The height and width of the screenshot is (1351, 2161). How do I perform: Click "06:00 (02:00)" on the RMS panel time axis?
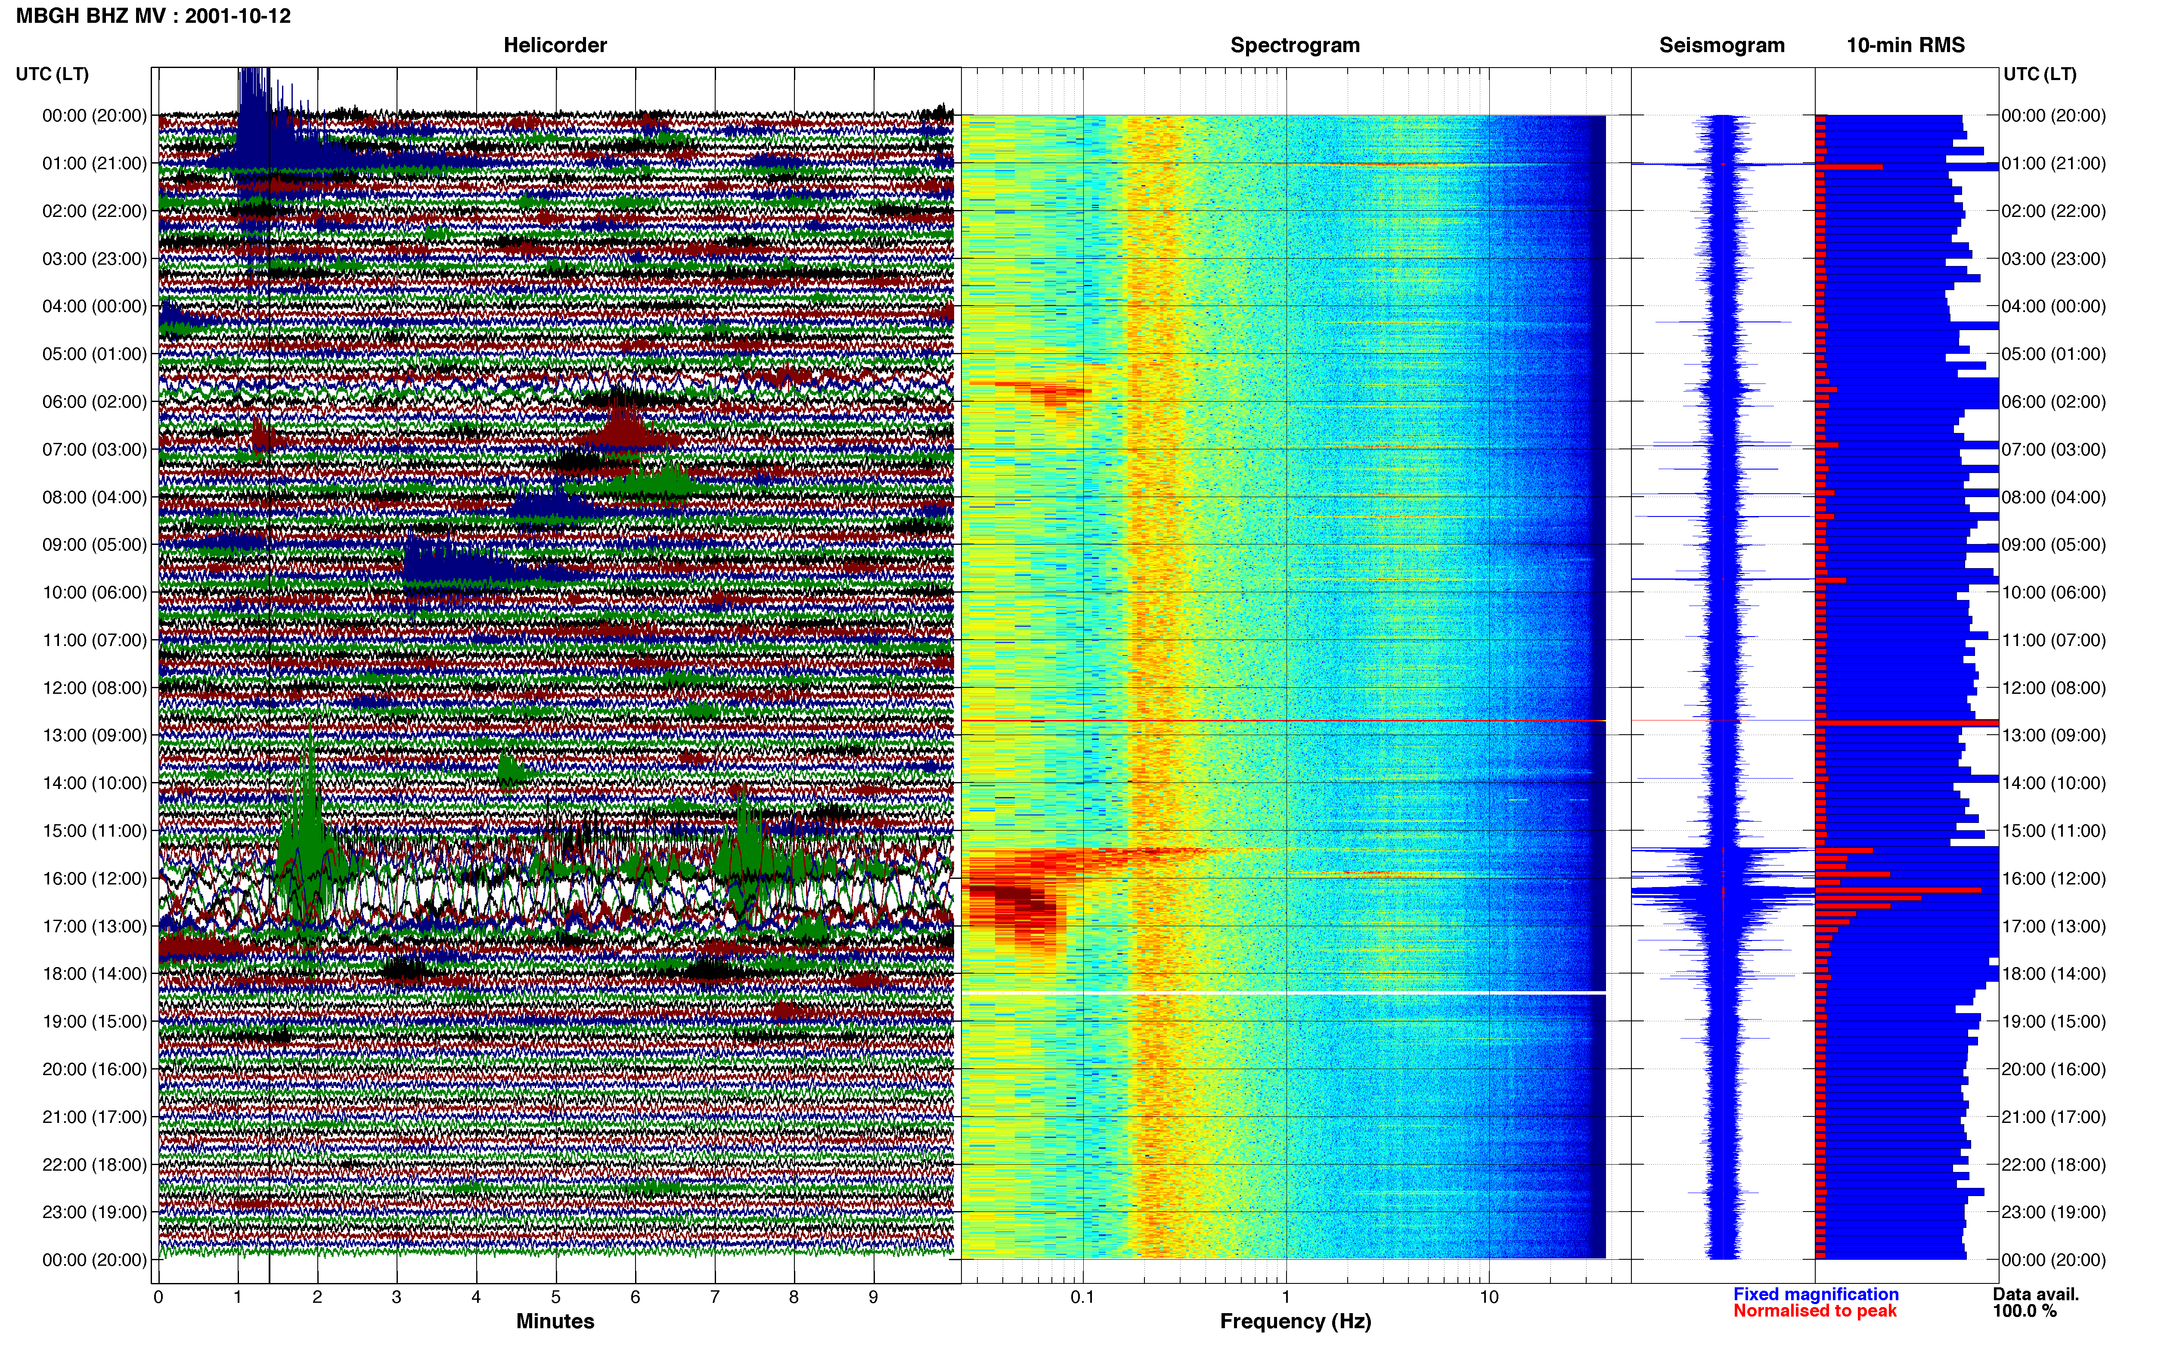pos(2054,402)
